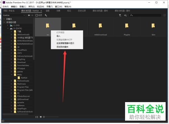Collapse the 收藏夹 tree section

click(x=4, y=19)
